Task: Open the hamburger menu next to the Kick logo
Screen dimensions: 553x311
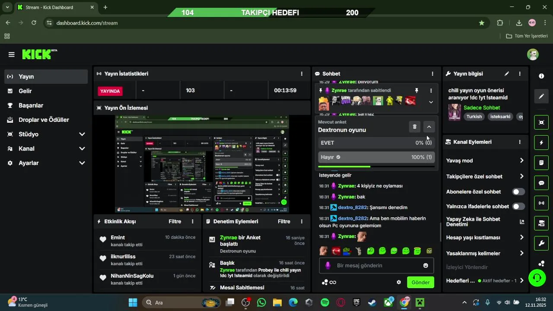Action: [x=12, y=54]
